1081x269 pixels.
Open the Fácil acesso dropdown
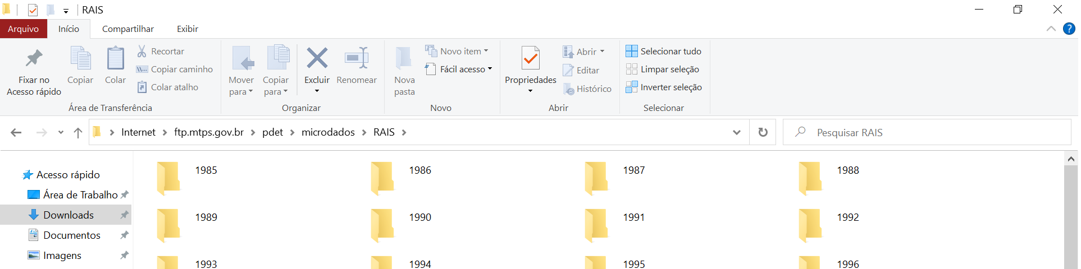(x=458, y=69)
